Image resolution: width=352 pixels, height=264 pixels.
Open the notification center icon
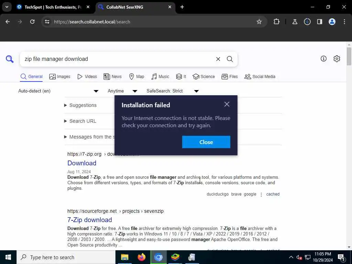point(341,257)
